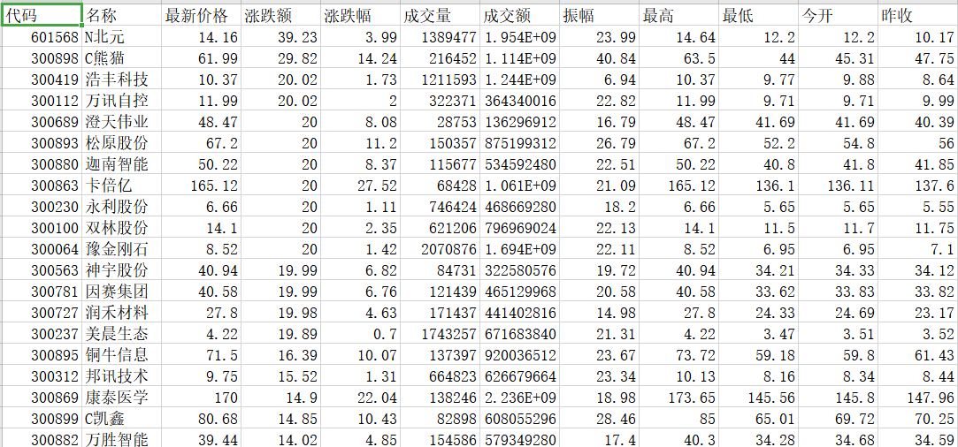
Task: Click the name cell 邦讯技术
Action: click(122, 375)
